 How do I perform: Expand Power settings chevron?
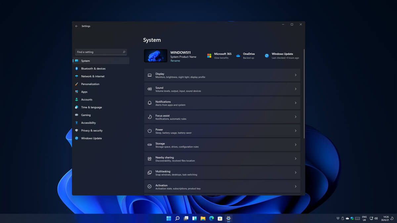pos(295,131)
